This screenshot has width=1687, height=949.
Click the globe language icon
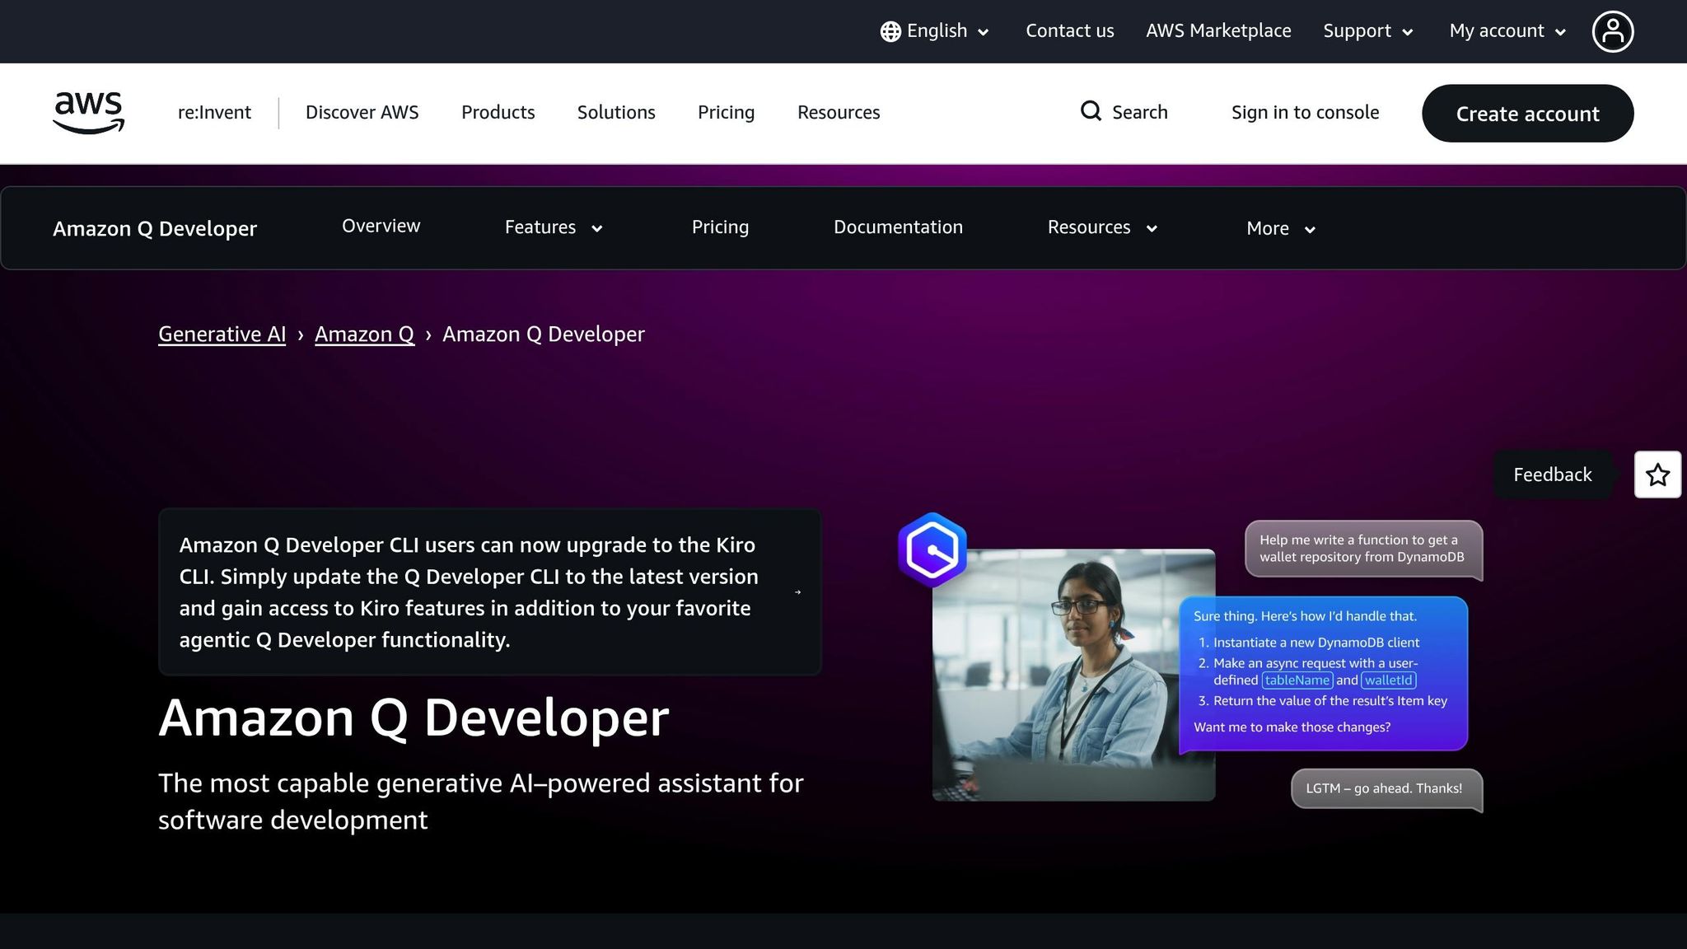pyautogui.click(x=890, y=30)
